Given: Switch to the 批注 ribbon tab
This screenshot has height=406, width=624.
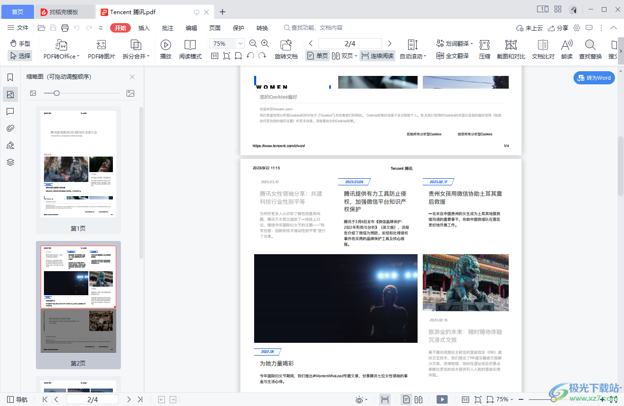Looking at the screenshot, I should pyautogui.click(x=168, y=28).
